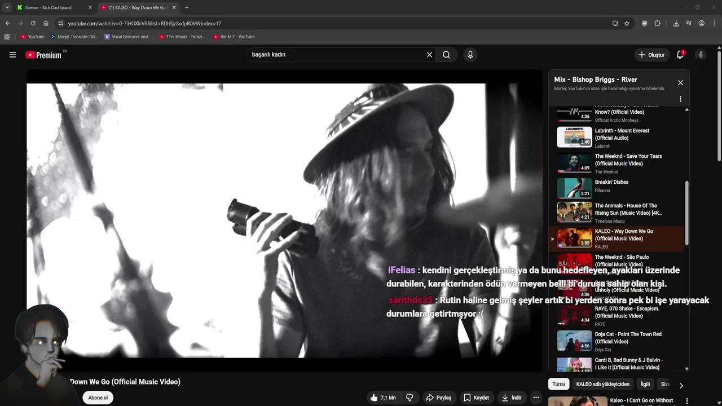Open the YouTube account avatar menu
This screenshot has height=406, width=722.
(x=701, y=55)
